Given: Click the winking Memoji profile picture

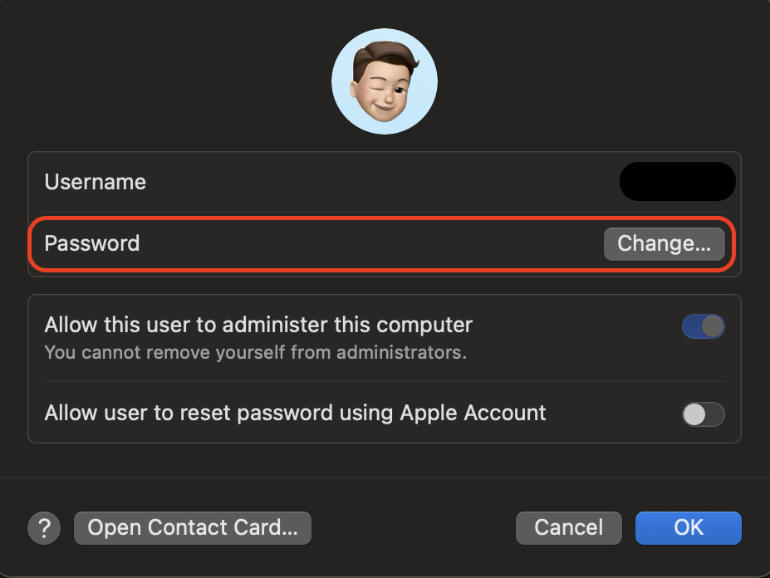Looking at the screenshot, I should (x=385, y=81).
